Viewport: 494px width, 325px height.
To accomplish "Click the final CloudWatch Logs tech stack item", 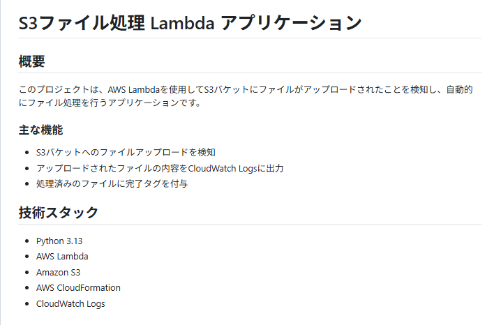I will (70, 303).
